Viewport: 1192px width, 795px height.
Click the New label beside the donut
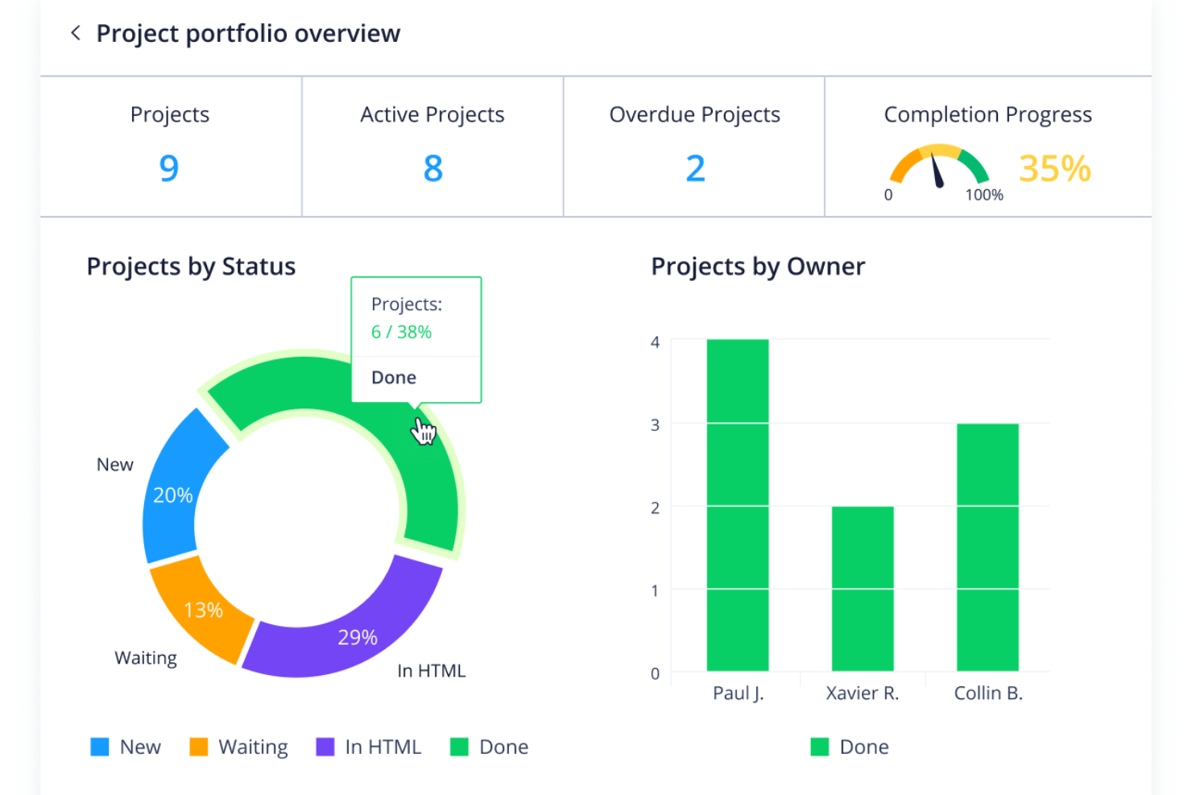click(115, 465)
